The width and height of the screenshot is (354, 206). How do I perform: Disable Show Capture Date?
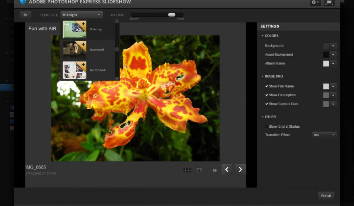tap(267, 104)
